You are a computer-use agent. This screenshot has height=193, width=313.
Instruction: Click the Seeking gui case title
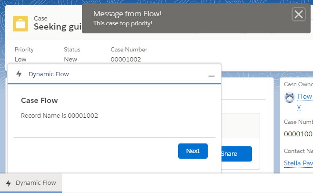pos(57,27)
